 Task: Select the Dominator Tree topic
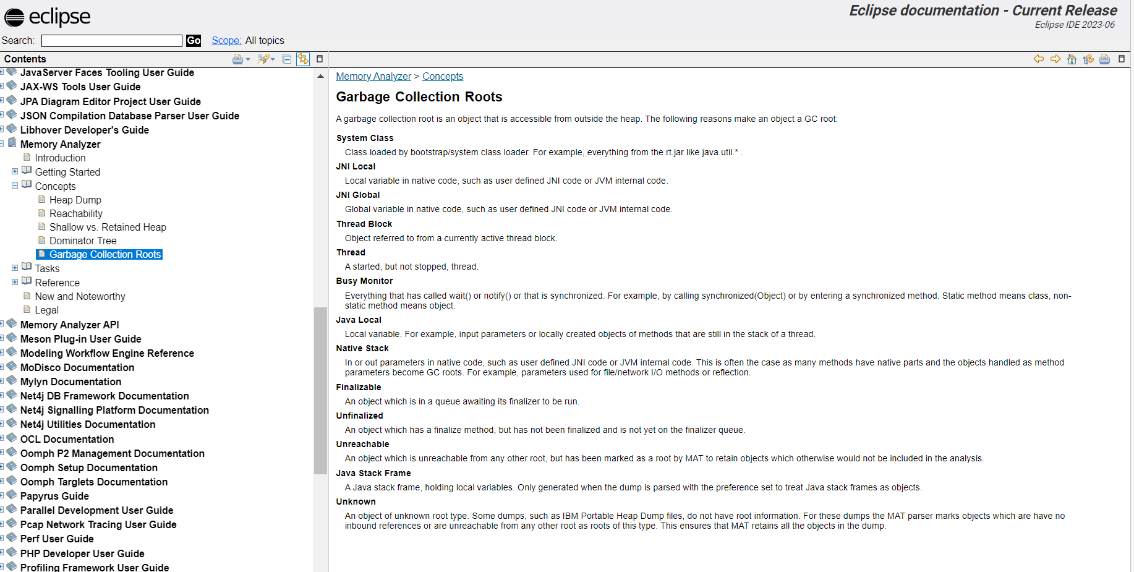click(83, 241)
